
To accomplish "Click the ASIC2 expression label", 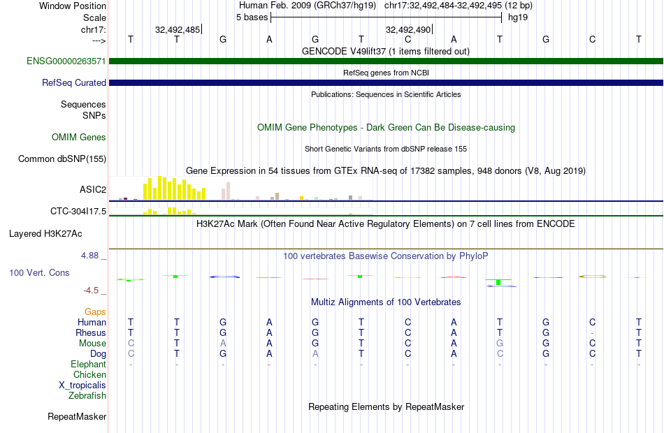I will click(93, 189).
